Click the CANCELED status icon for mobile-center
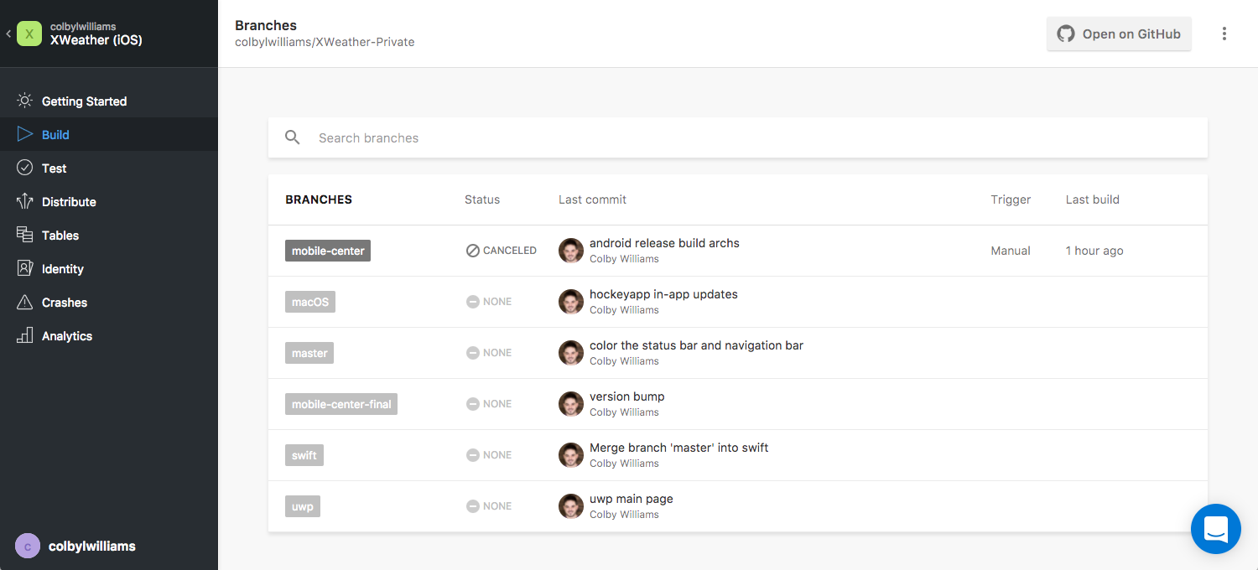This screenshot has height=570, width=1258. pyautogui.click(x=473, y=251)
